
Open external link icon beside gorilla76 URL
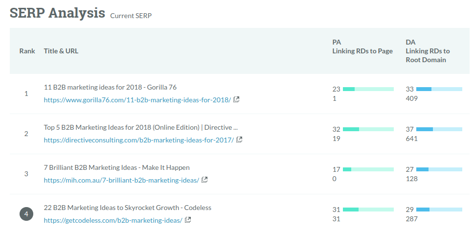236,99
